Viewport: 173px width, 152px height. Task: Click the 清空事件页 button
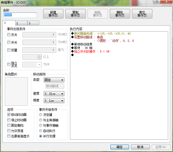(142, 14)
